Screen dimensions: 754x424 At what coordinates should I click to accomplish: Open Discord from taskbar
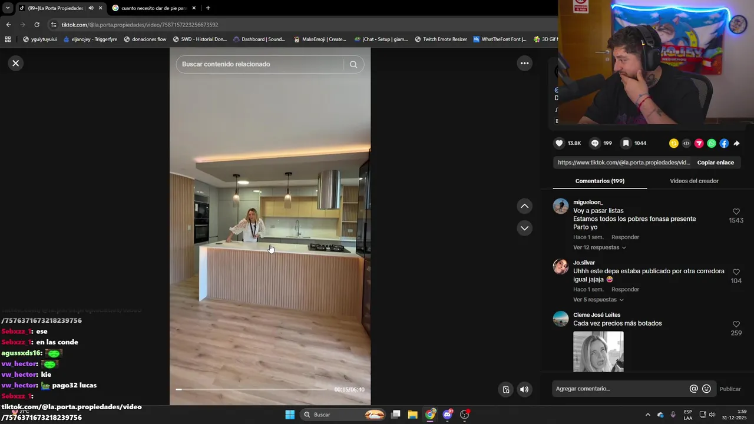click(x=447, y=415)
